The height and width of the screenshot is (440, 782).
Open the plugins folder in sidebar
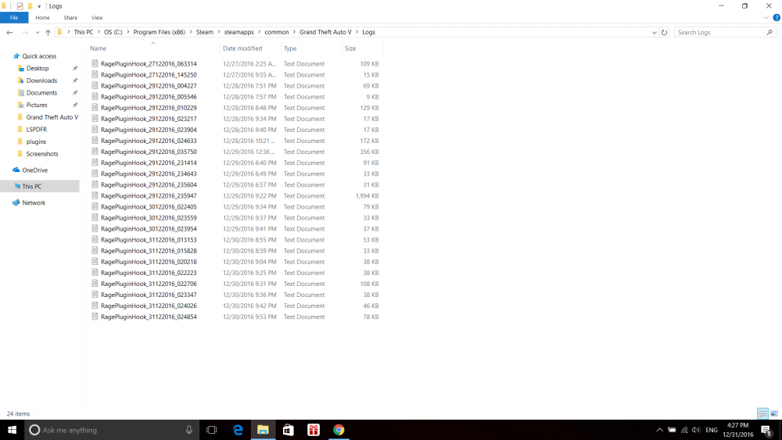point(36,141)
